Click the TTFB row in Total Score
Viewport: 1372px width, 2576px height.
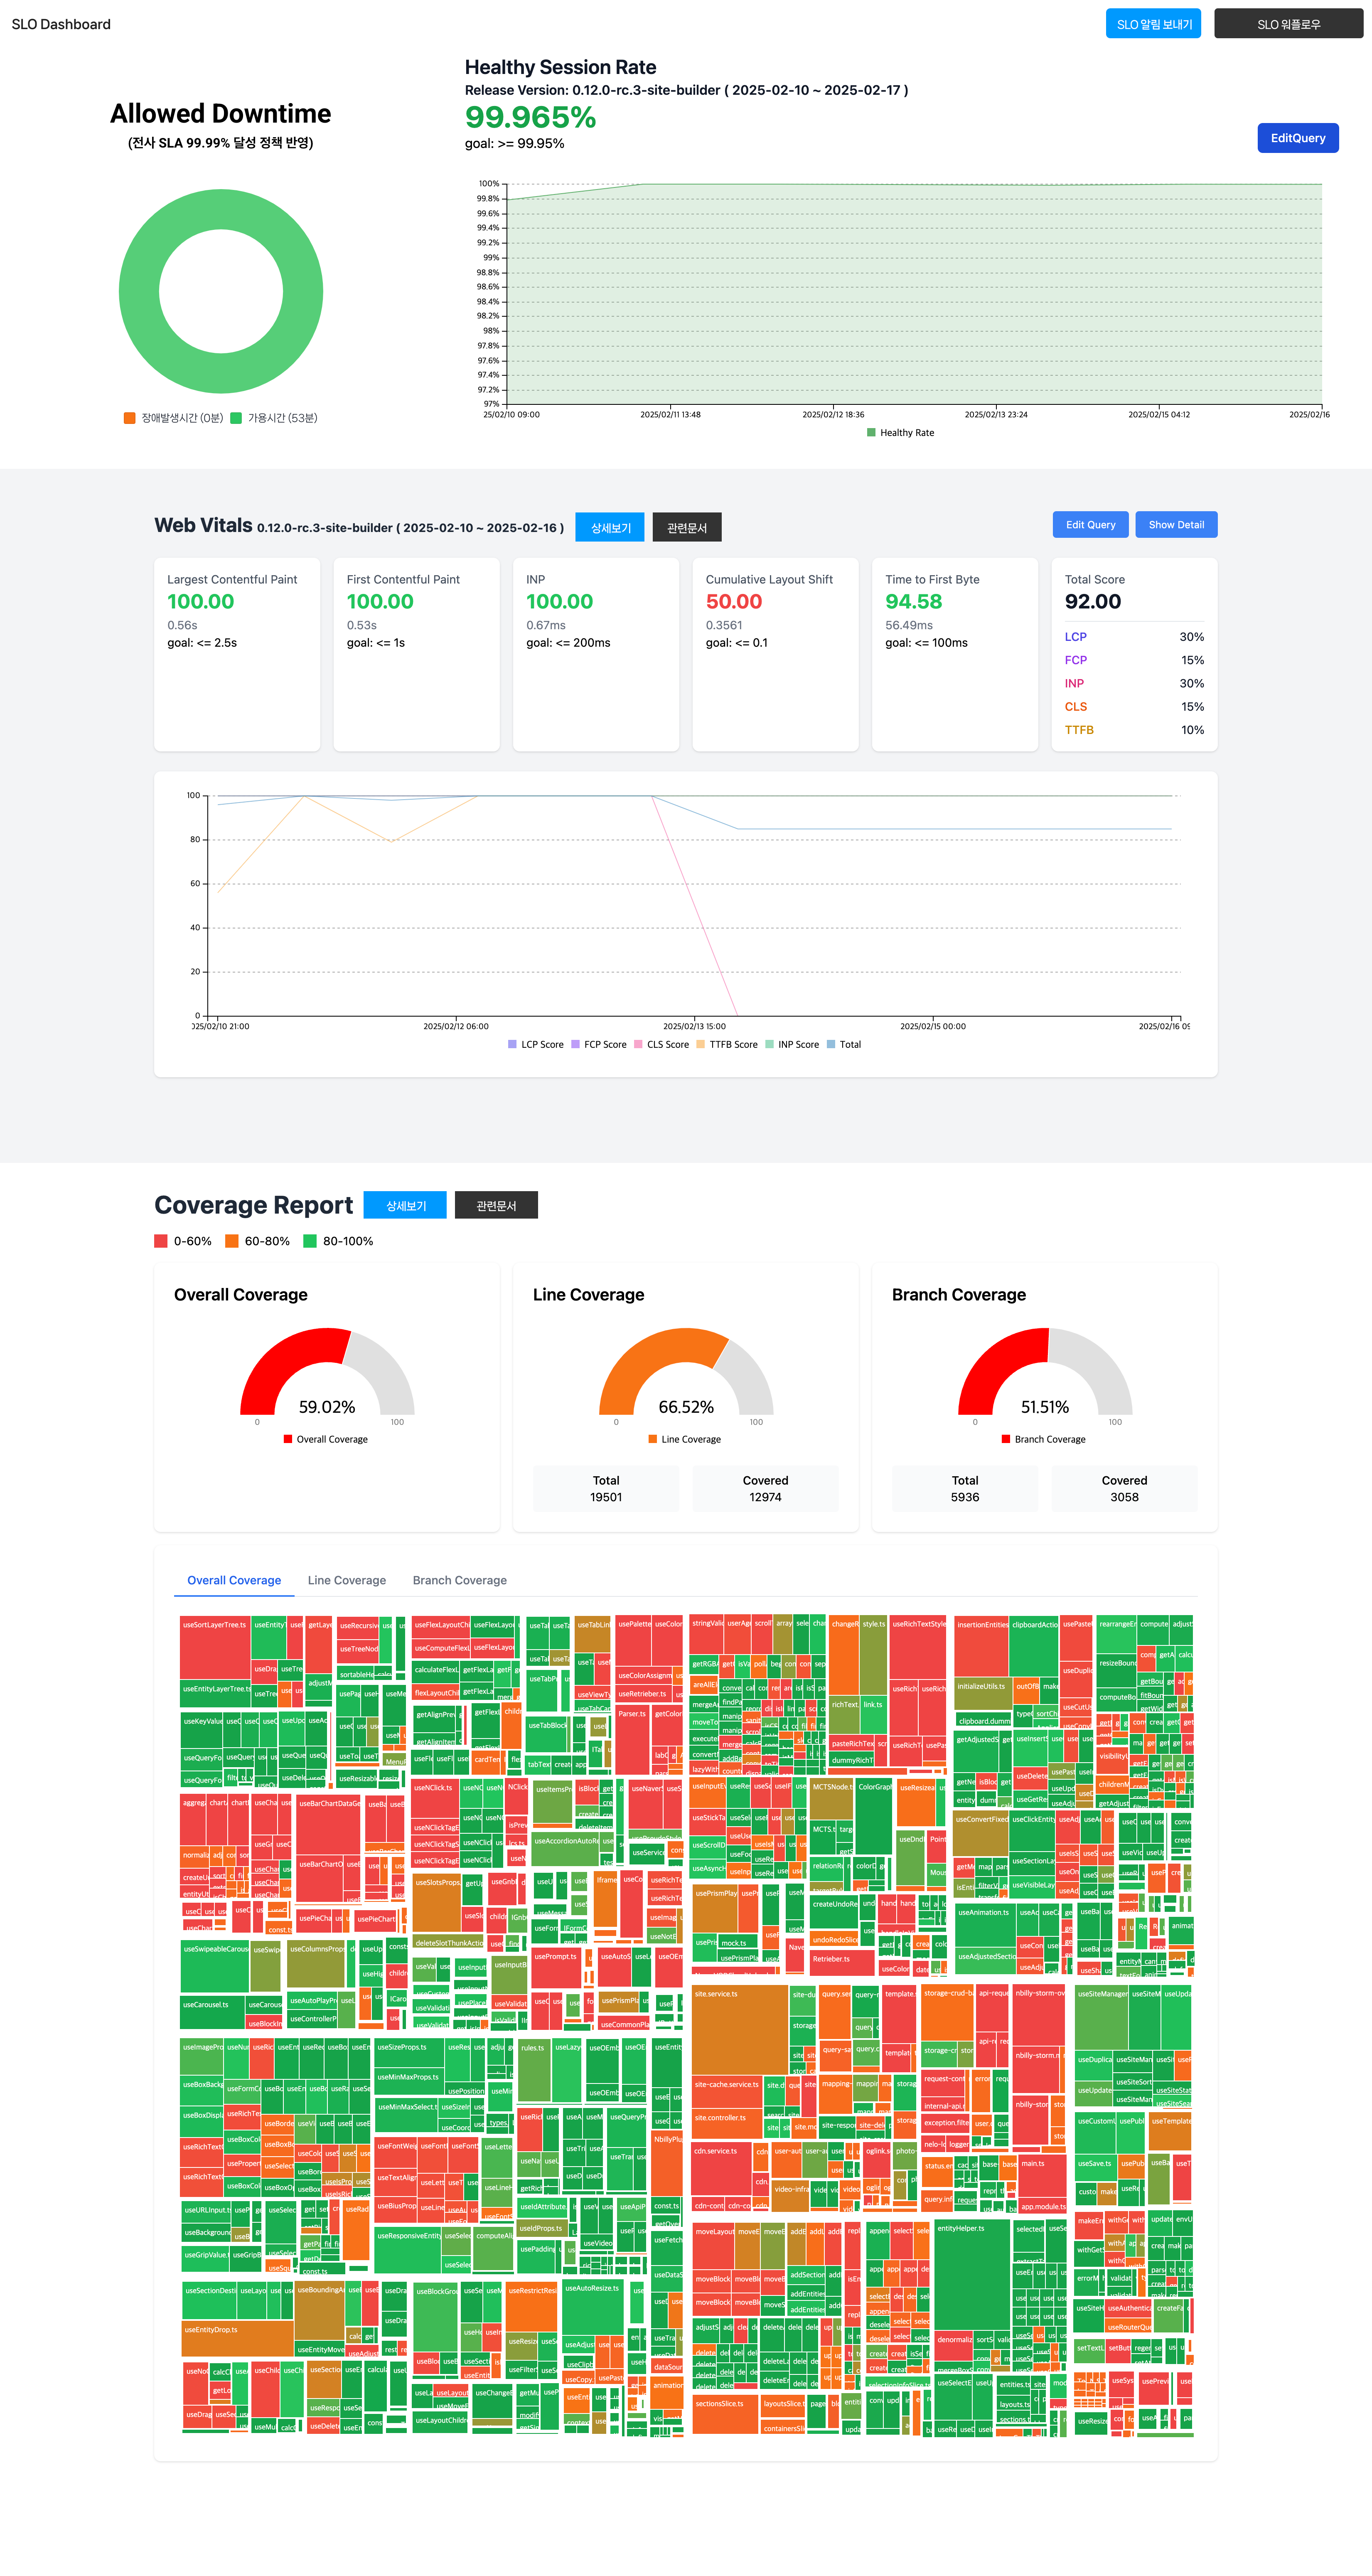coord(1134,730)
